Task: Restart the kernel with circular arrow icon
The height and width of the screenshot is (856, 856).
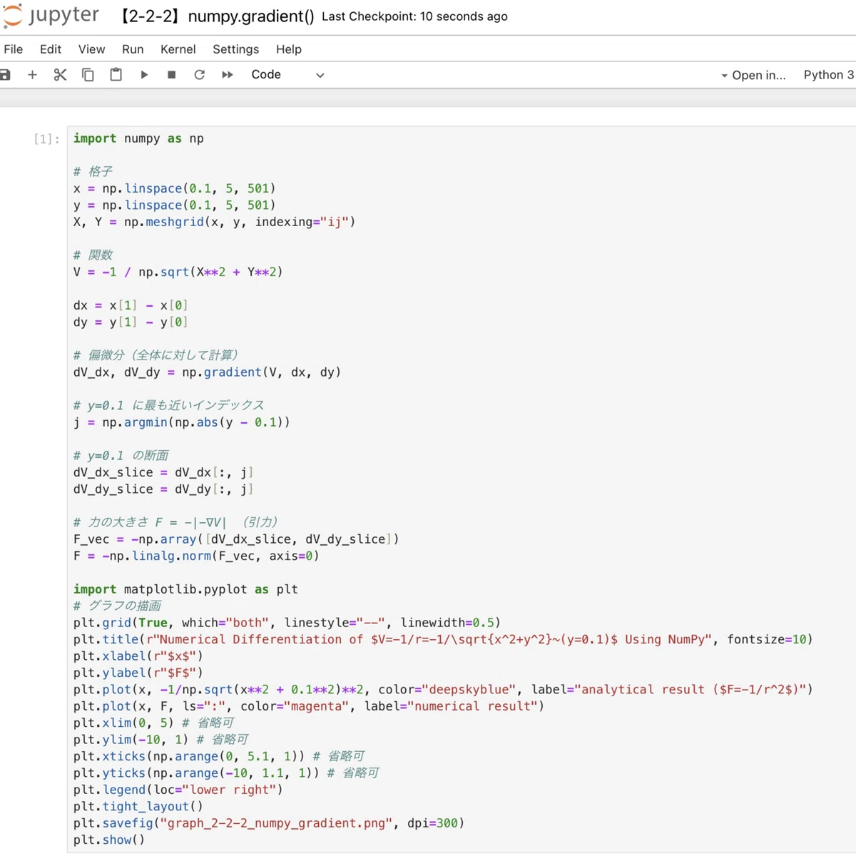Action: point(200,75)
